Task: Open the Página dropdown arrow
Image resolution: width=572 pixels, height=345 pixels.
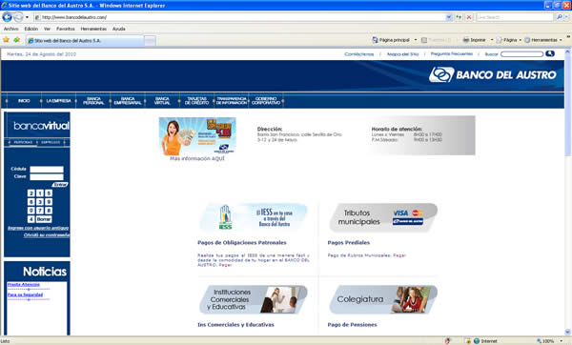Action: 521,40
